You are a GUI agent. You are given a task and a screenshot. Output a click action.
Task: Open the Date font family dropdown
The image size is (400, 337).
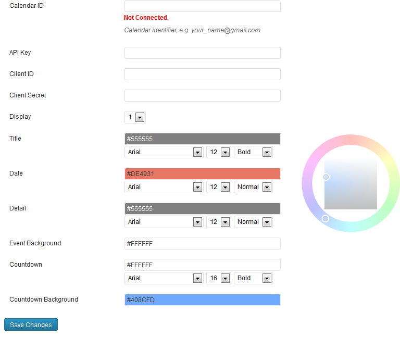point(164,187)
